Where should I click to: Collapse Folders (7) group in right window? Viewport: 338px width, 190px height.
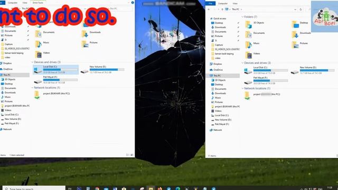pyautogui.click(x=242, y=17)
